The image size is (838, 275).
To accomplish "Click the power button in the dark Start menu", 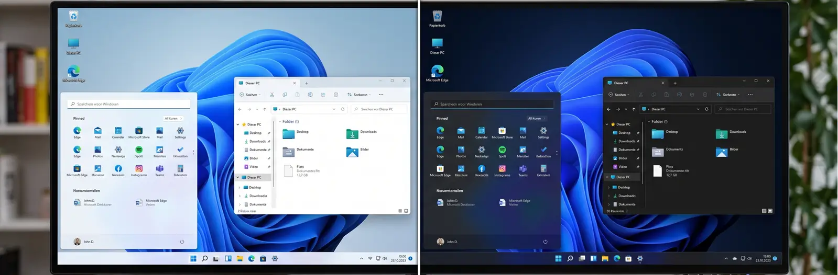I will point(545,242).
